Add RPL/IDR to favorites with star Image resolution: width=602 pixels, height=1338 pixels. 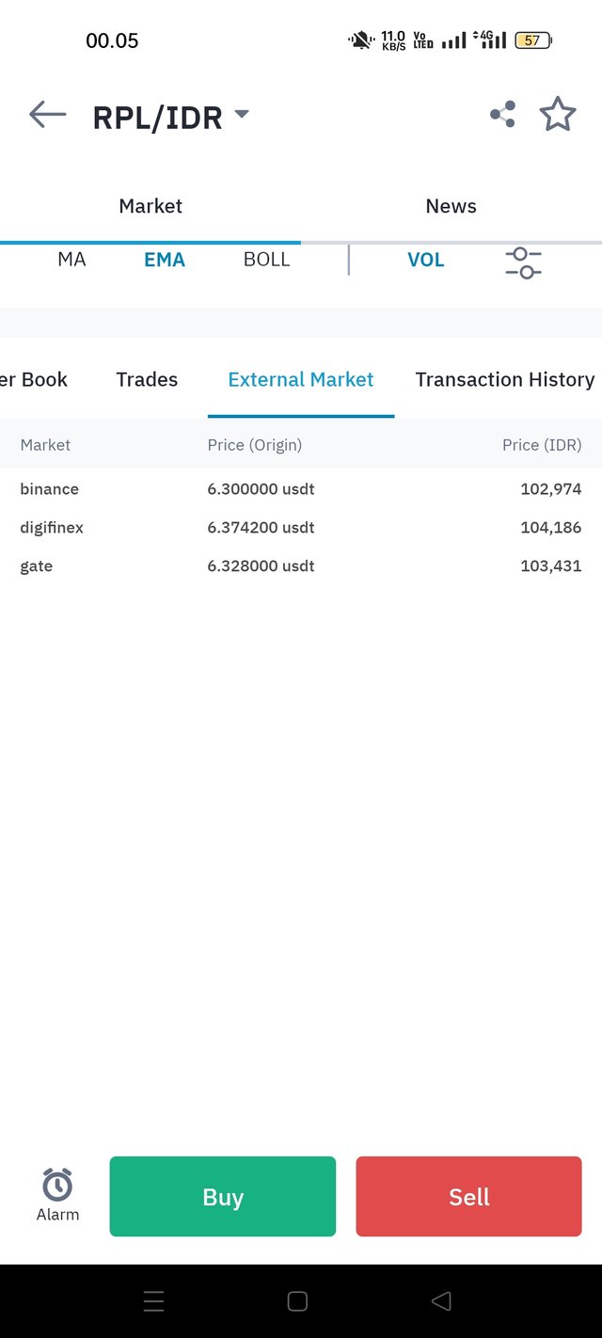[558, 114]
